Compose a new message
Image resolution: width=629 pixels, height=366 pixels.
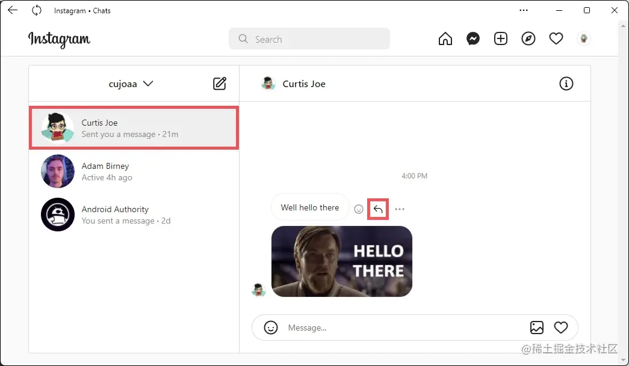point(220,84)
